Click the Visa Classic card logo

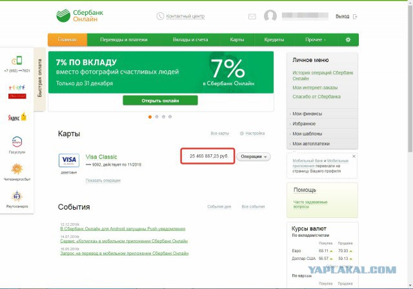[x=69, y=160]
